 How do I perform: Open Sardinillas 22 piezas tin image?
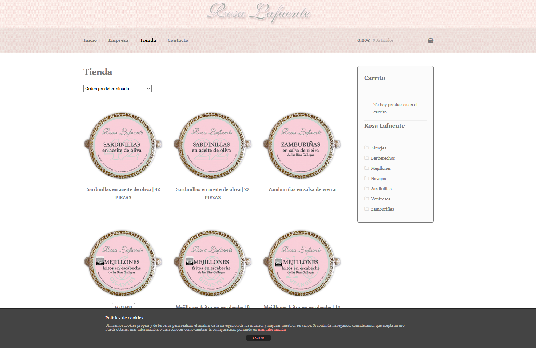213,145
